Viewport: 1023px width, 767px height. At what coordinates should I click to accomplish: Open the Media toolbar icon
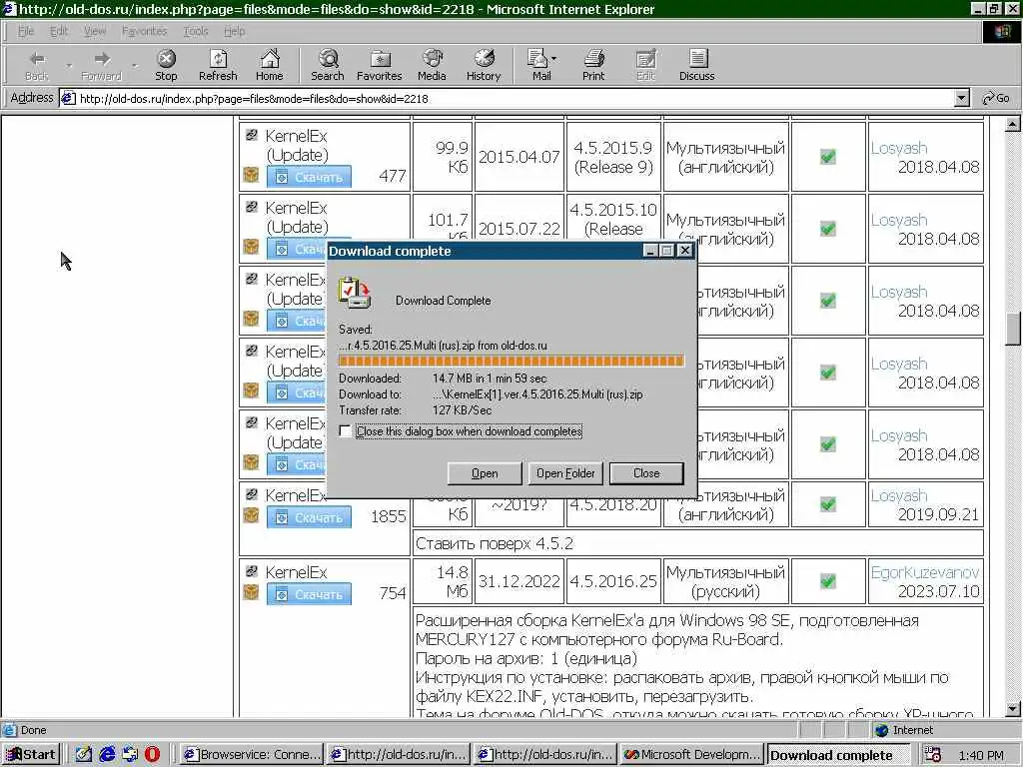pyautogui.click(x=432, y=65)
